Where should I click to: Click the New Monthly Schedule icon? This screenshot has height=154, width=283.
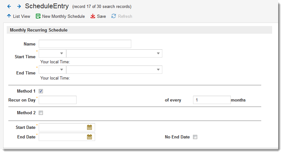[38, 16]
